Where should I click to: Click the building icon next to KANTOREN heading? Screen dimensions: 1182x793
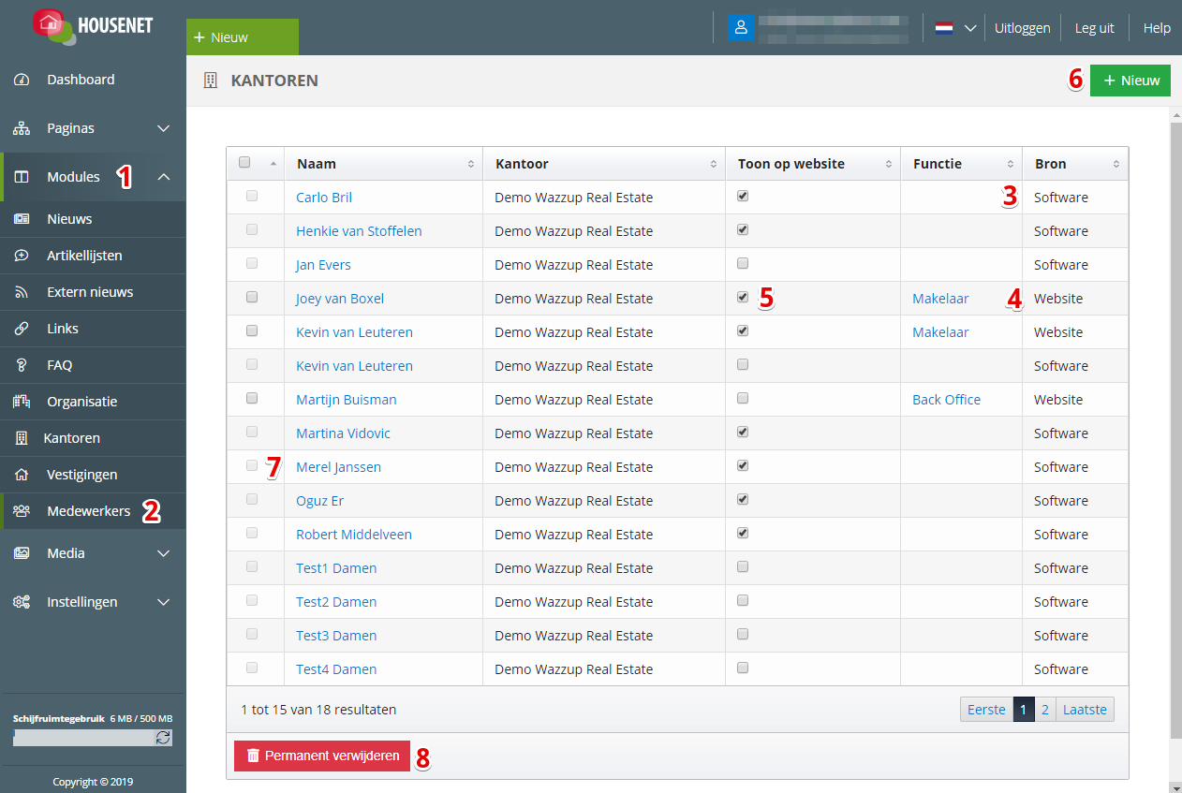coord(211,81)
